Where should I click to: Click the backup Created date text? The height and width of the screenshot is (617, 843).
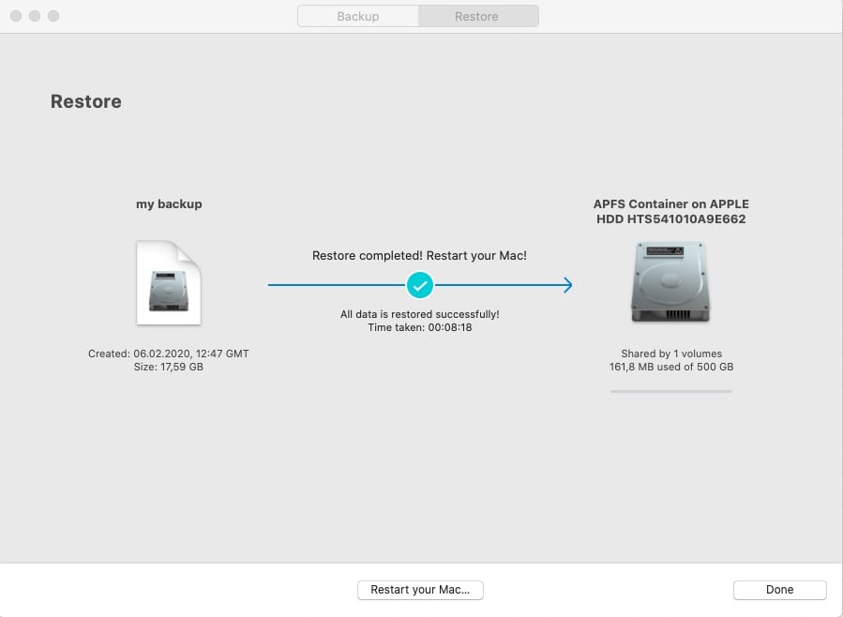169,354
